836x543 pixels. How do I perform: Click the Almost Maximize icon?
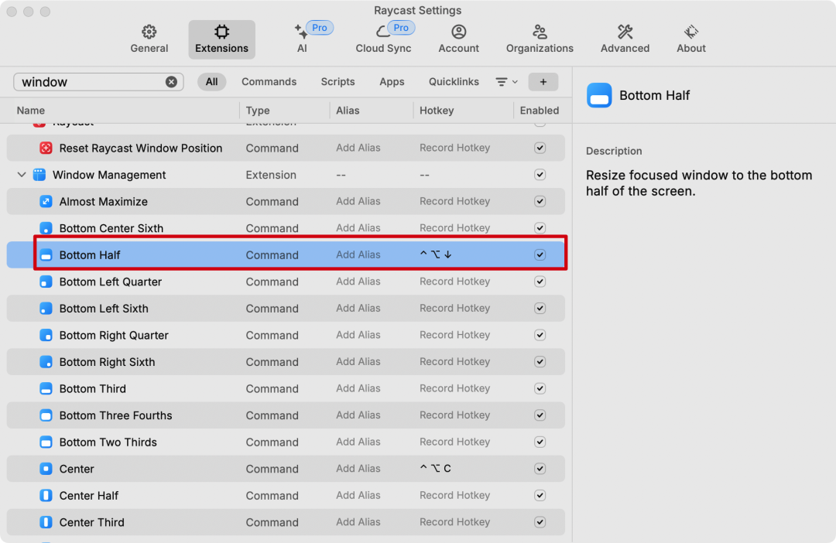[46, 201]
